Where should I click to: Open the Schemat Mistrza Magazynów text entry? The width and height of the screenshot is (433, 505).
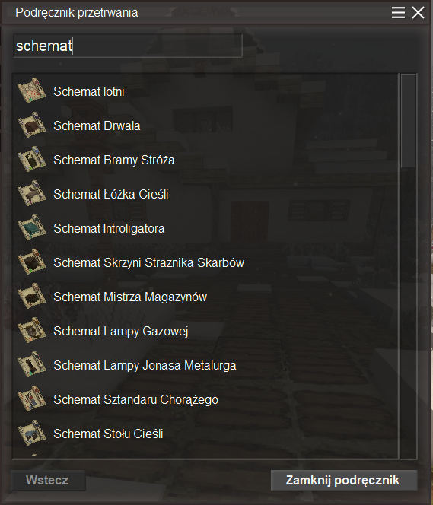pos(130,297)
